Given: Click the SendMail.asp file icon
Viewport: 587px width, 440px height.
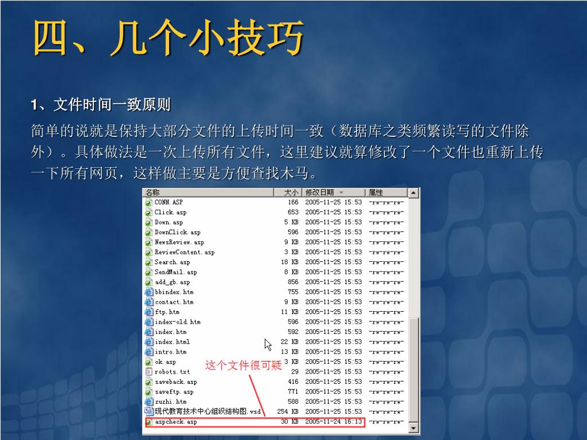Looking at the screenshot, I should click(148, 272).
